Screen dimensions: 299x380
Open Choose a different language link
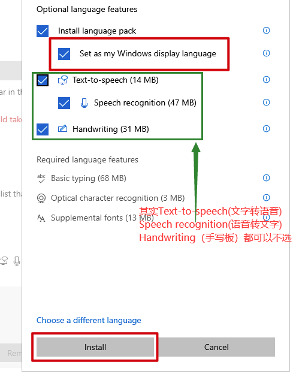89,321
